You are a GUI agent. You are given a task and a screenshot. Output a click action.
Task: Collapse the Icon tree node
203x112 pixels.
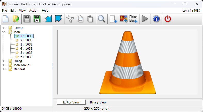pos(4,32)
